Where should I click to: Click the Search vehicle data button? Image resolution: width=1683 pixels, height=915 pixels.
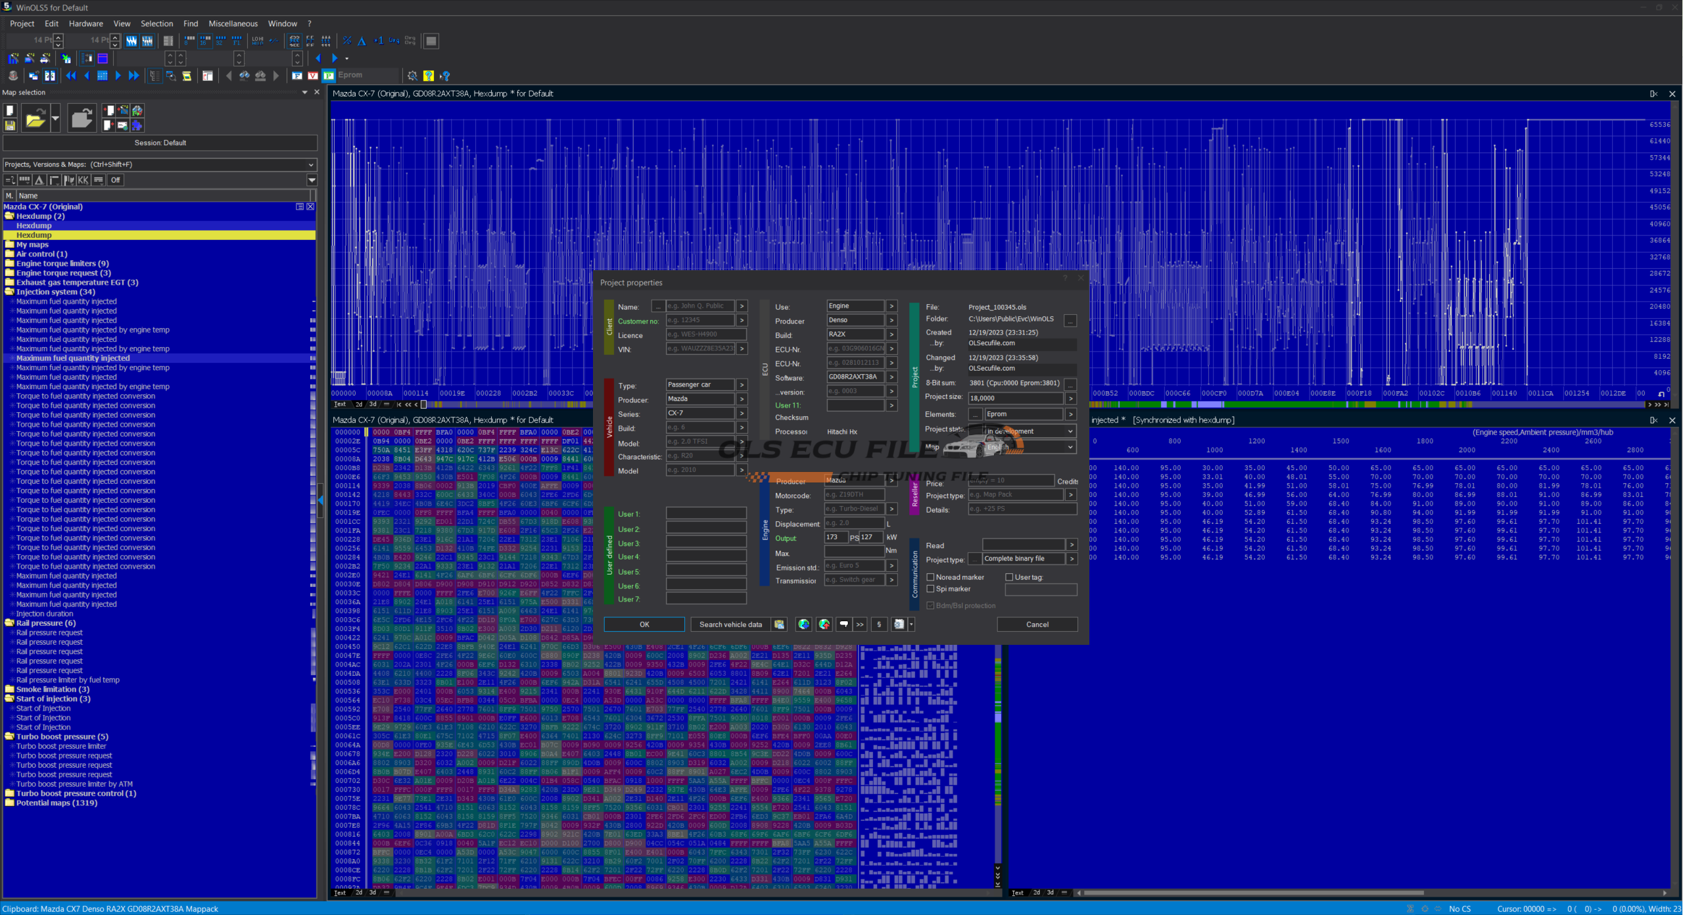pyautogui.click(x=730, y=624)
